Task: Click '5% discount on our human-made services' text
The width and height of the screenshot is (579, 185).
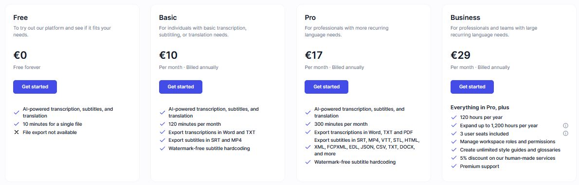Action: pyautogui.click(x=507, y=158)
